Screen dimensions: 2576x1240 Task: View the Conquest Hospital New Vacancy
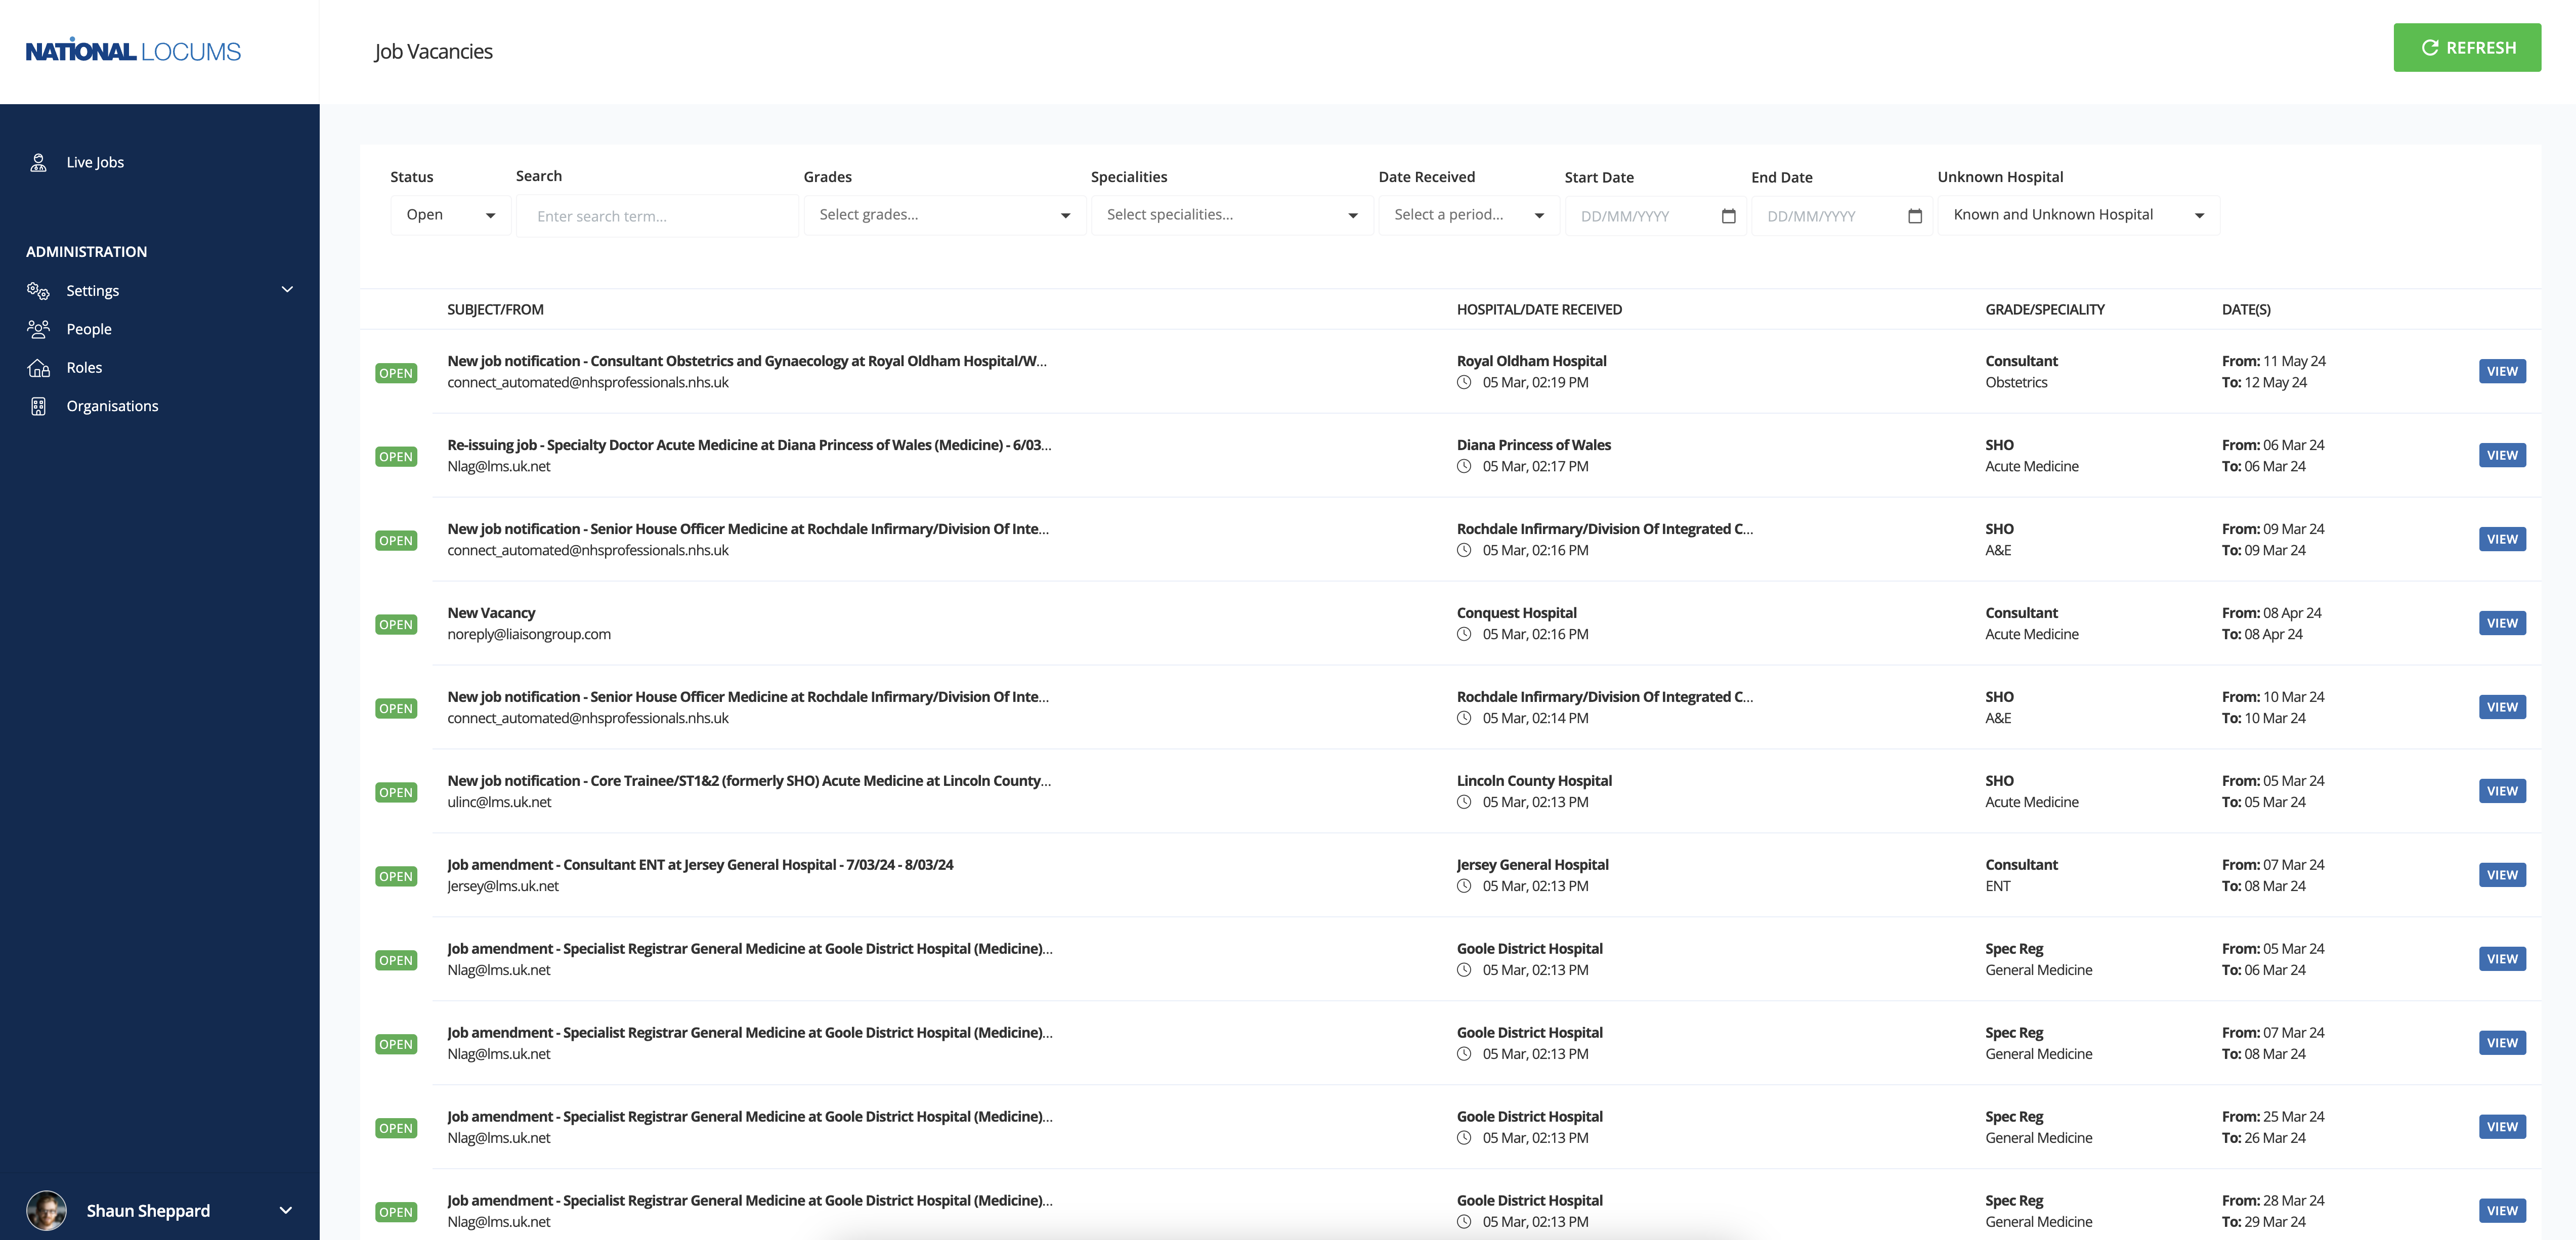(2502, 623)
